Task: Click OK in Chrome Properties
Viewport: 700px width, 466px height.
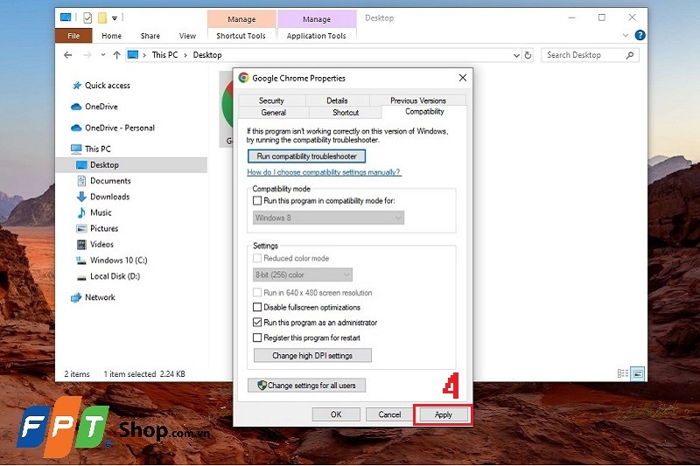Action: (x=336, y=414)
